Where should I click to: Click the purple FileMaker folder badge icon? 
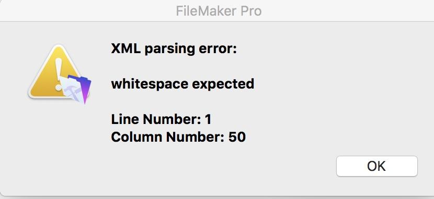point(76,89)
